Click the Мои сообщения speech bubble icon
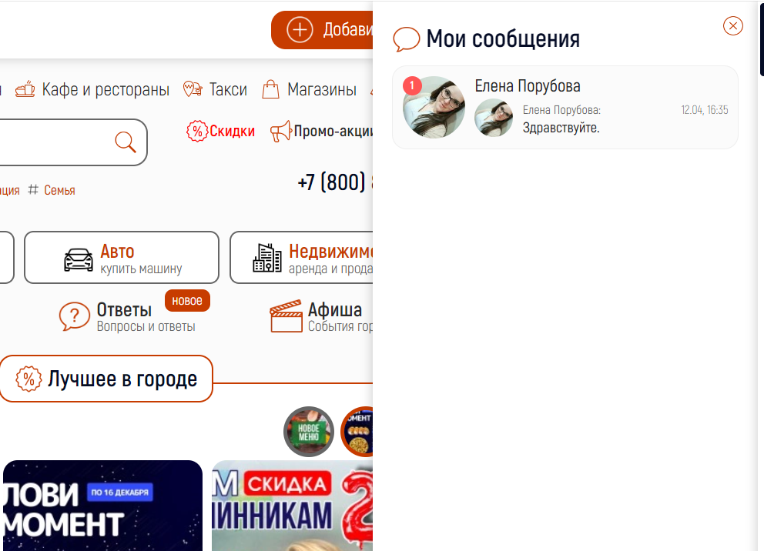This screenshot has width=764, height=551. click(x=407, y=39)
